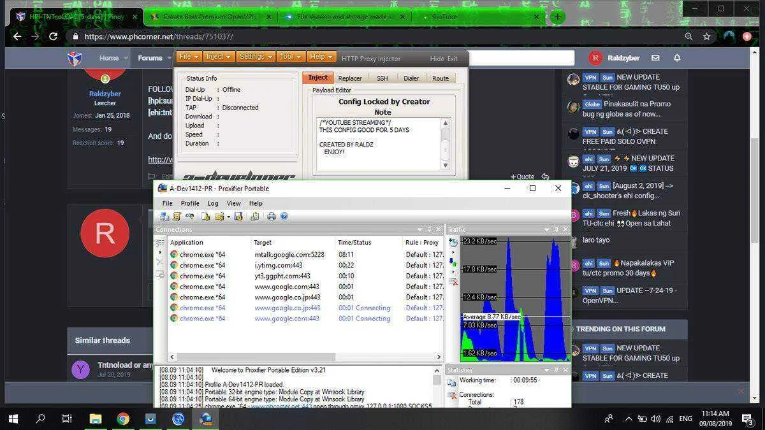Screen dimensions: 765x430
Task: Open the Proxifier File menu
Action: point(167,203)
